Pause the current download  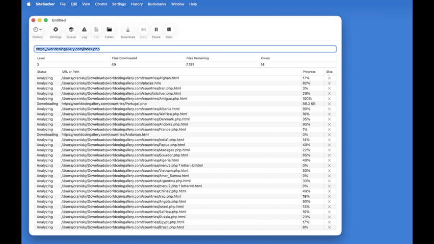156,29
